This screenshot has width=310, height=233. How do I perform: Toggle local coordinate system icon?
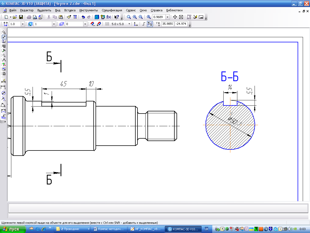point(136,24)
